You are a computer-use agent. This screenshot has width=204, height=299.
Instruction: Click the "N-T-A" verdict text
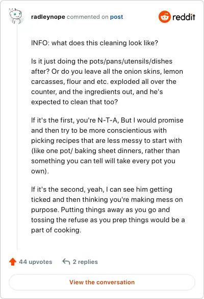(x=108, y=121)
